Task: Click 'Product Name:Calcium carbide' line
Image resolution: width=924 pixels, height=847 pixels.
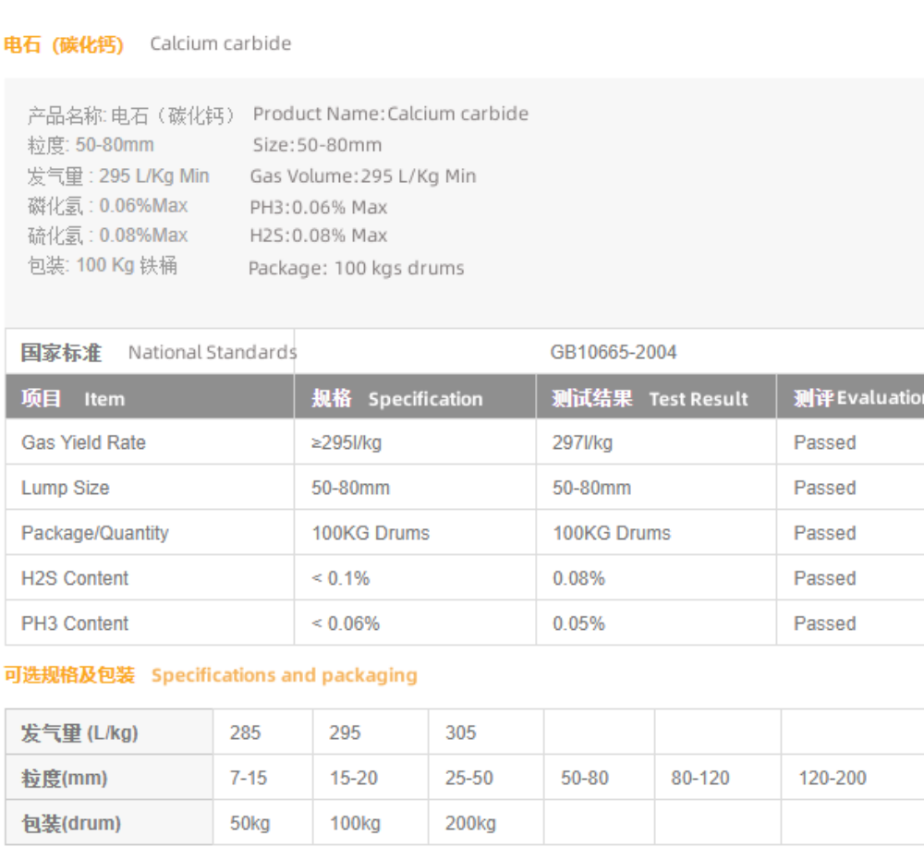Action: (391, 114)
